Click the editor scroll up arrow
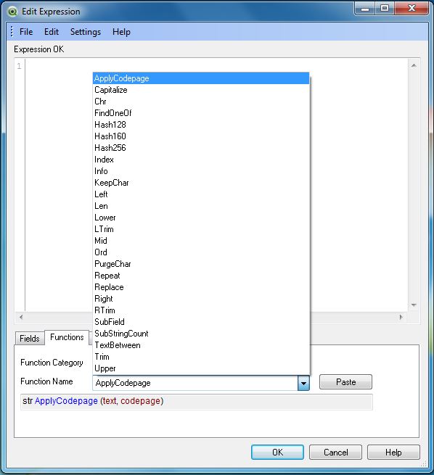 [x=414, y=65]
